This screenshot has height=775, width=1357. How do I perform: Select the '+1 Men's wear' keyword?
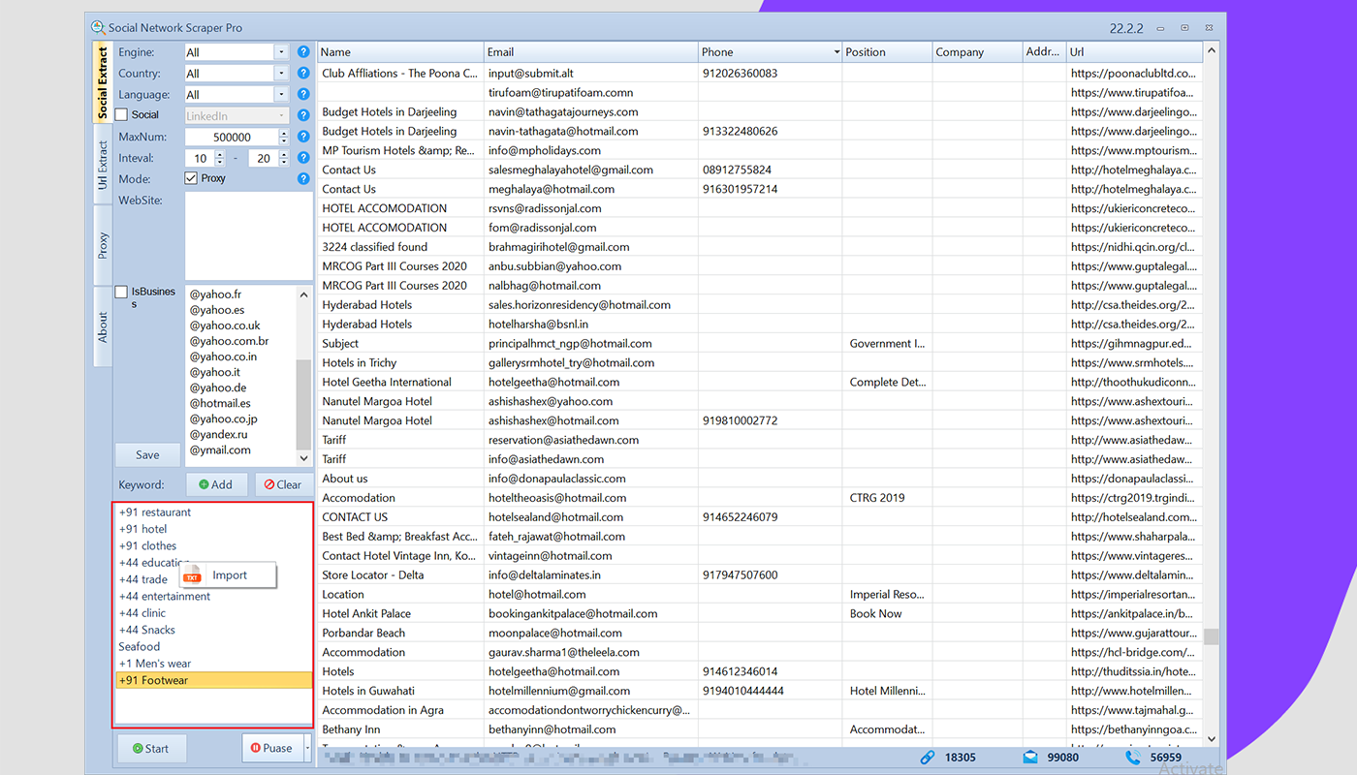point(155,664)
